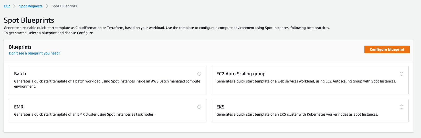421x138 pixels.
Task: Click the EC2 Auto Scaling group card title
Action: pyautogui.click(x=241, y=74)
